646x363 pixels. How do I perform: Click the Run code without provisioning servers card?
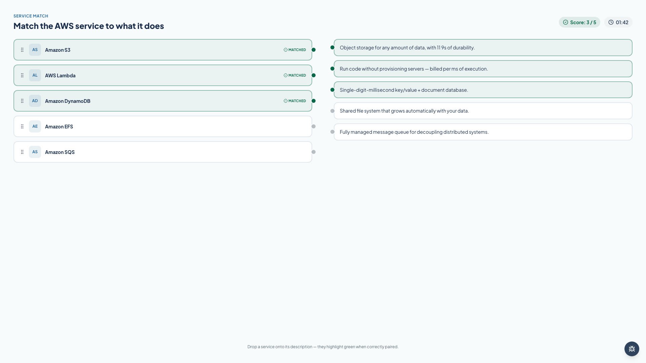coord(483,69)
